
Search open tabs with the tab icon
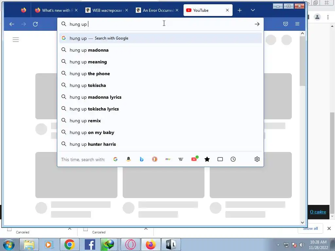pyautogui.click(x=220, y=159)
